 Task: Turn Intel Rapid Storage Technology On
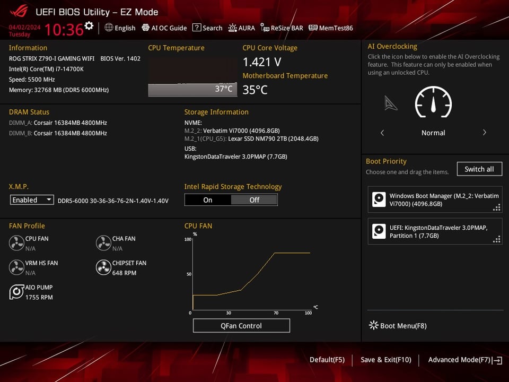pos(208,200)
